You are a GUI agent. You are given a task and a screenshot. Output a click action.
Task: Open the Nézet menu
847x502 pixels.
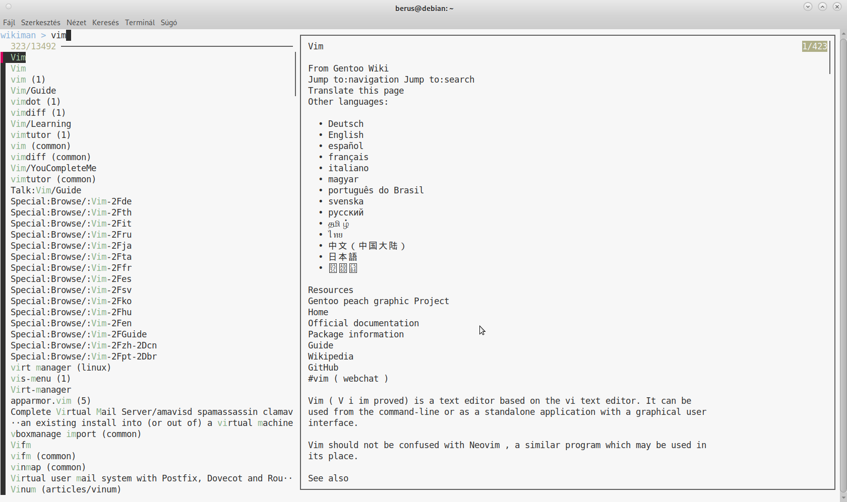[76, 23]
